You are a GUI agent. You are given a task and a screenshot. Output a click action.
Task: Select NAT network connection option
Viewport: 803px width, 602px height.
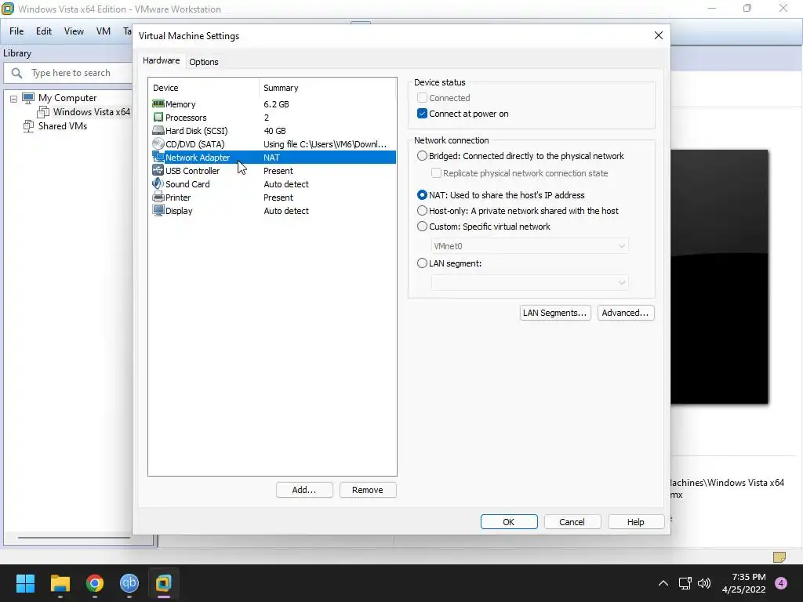[x=422, y=195]
